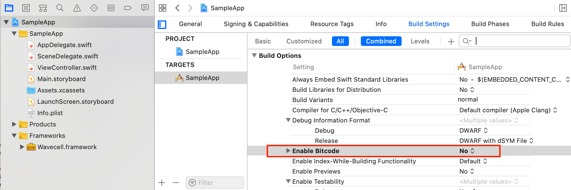This screenshot has height=190, width=571.
Task: Open the search options magnifier menu
Action: pos(467,41)
